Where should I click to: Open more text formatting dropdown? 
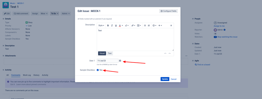(127, 26)
